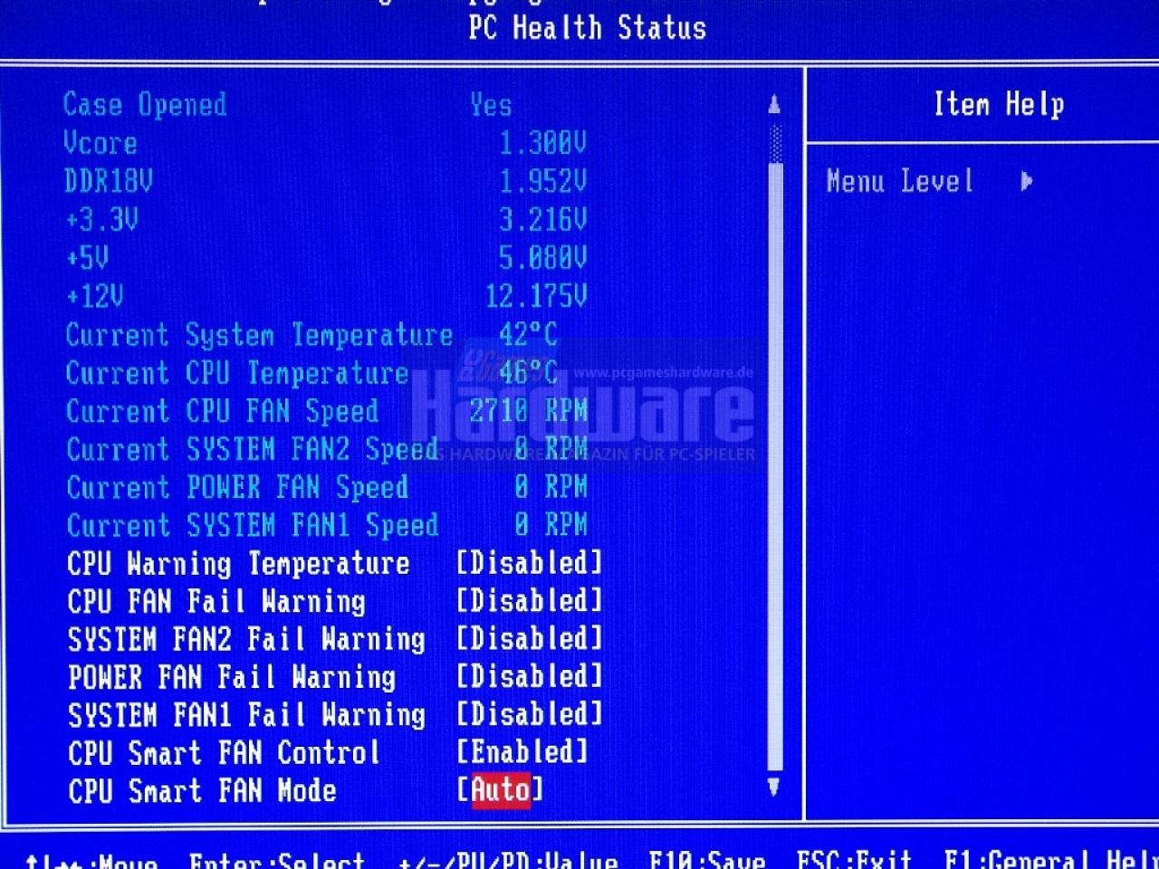
Task: Click the Menu Level text
Action: 900,181
